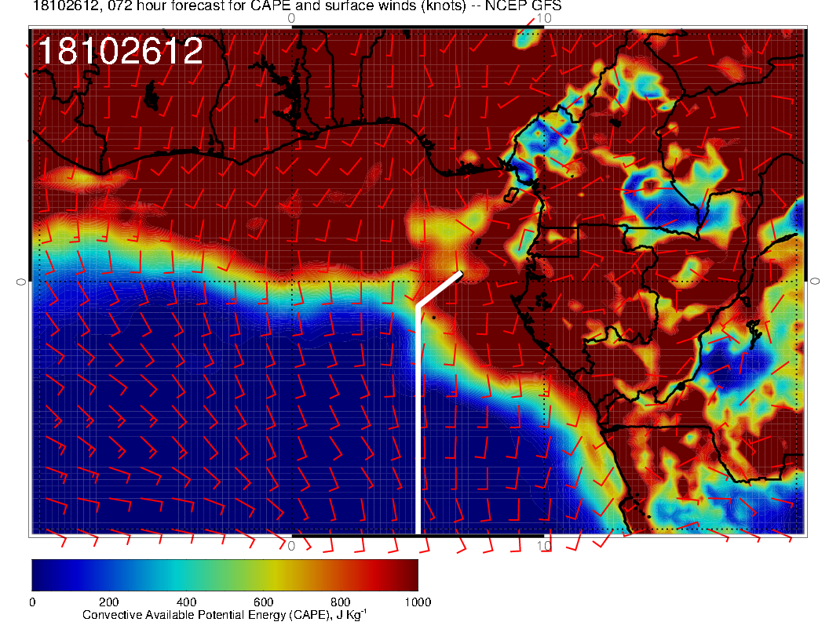Select the cyan section of the colorbar near 400
Image resolution: width=829 pixels, height=640 pixels.
[186, 574]
